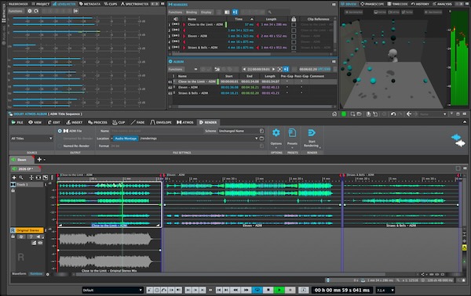Click the Level Meter reset icon
This screenshot has height=296, width=471.
(36, 11)
